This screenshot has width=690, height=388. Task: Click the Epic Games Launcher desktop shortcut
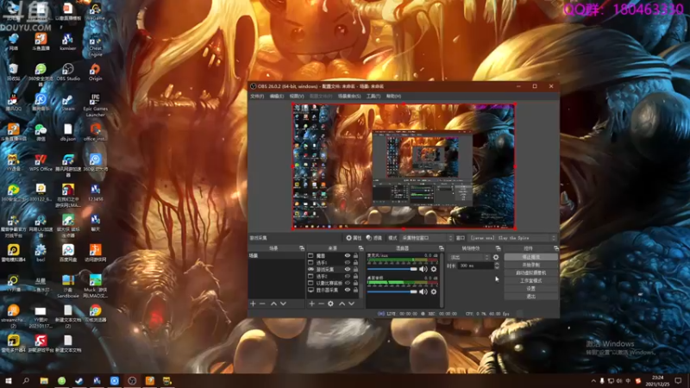[x=95, y=105]
